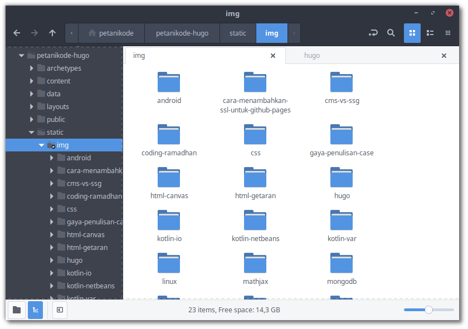Show Places in the sidebar
Viewport: 468px width, 329px height.
17,310
